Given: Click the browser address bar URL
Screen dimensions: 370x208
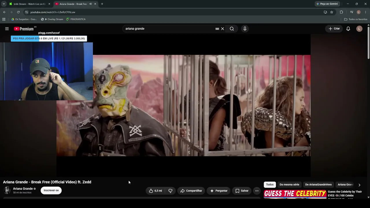Looking at the screenshot, I should click(53, 12).
